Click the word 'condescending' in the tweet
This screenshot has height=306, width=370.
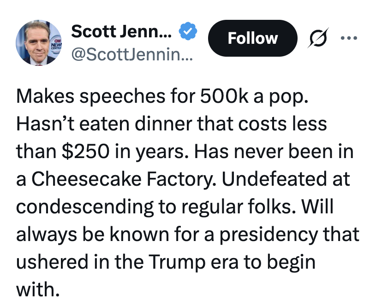[85, 207]
